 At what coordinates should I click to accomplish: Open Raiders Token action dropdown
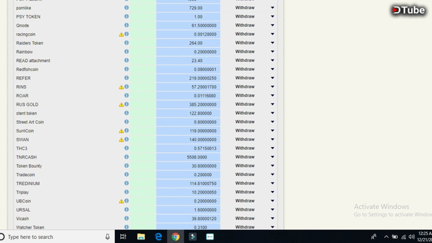point(273,43)
